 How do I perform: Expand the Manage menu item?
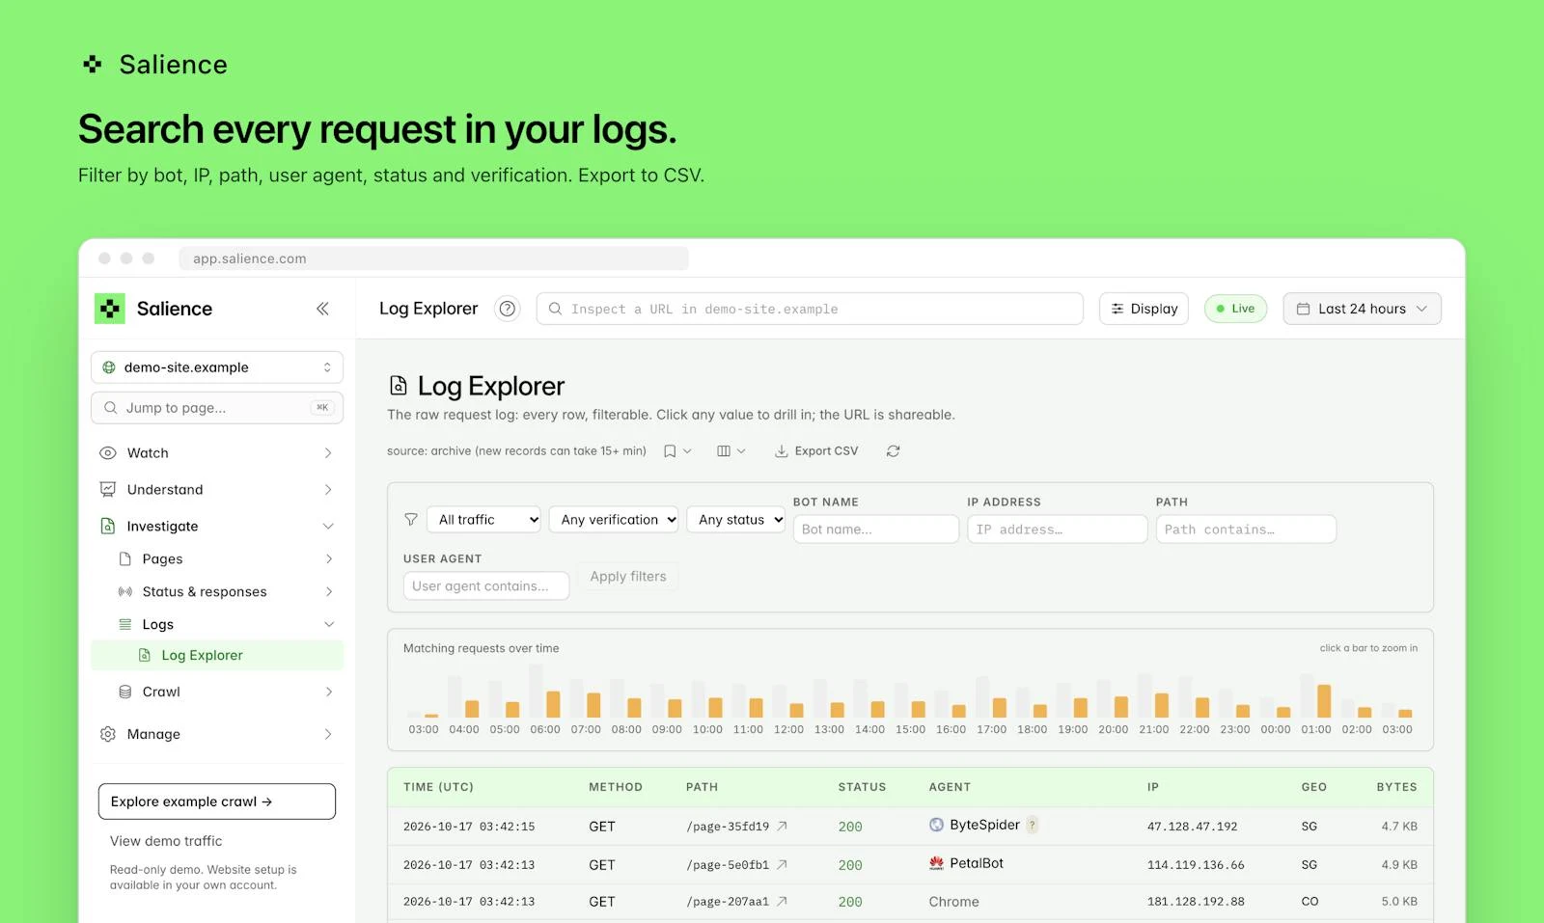(x=217, y=735)
